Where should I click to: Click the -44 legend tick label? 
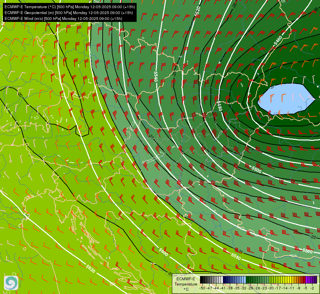[x=216, y=288]
